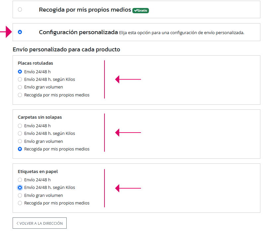This screenshot has width=266, height=232.
Task: Pick 'Recogida por mis propios medios' for Placas rotuladas
Action: click(x=20, y=95)
